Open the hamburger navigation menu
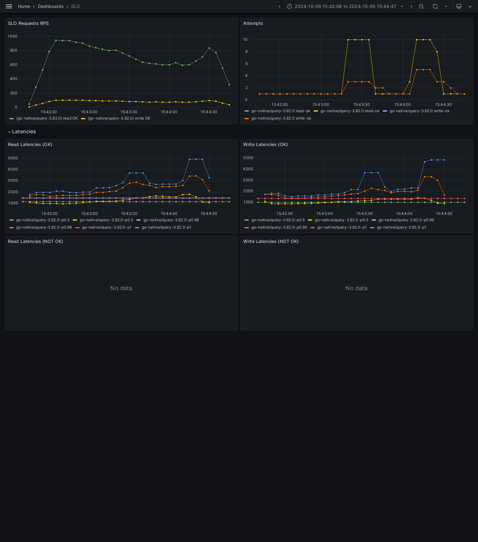 pos(9,6)
